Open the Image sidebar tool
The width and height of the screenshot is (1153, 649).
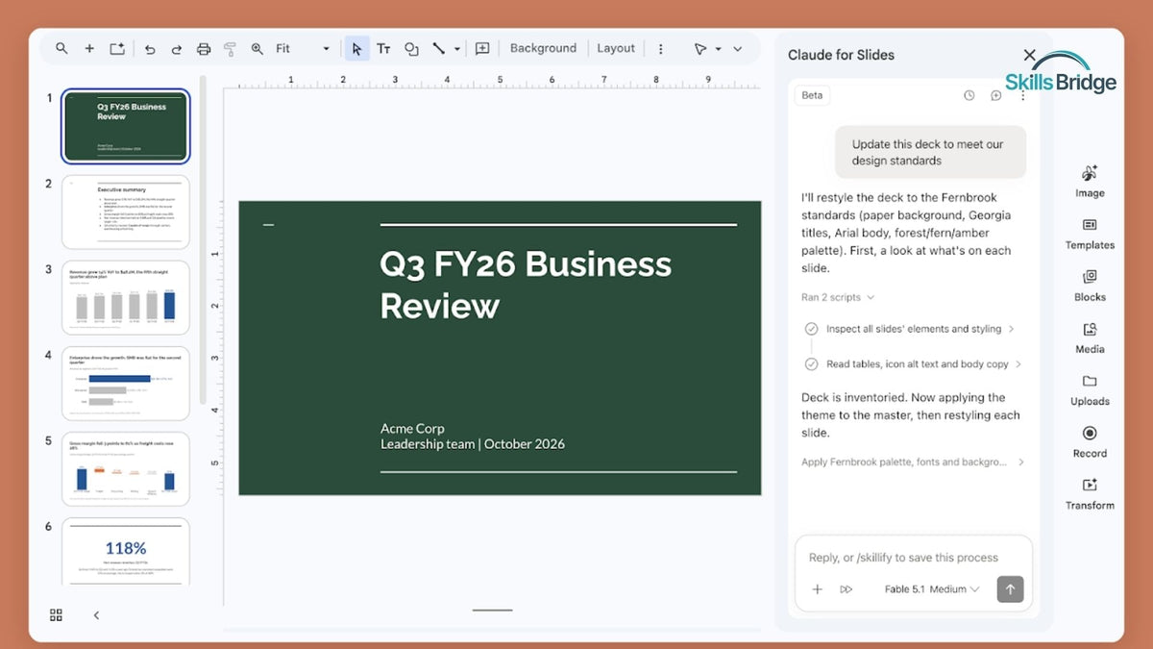1090,181
